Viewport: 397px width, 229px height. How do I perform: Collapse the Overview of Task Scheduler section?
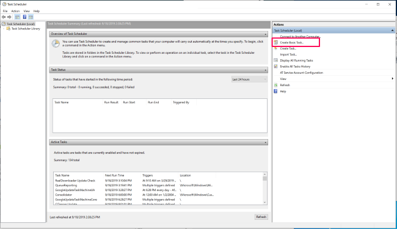coord(265,34)
